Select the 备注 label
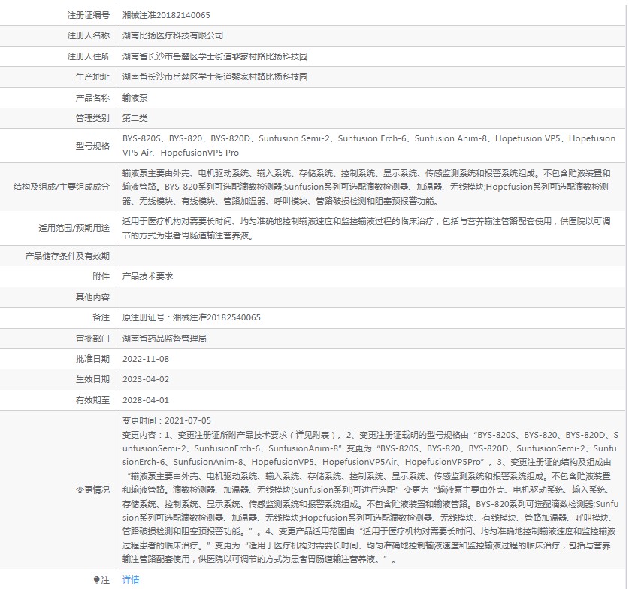Viewport: 629px width, 589px height. (101, 317)
